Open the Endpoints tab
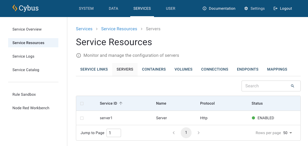This screenshot has width=308, height=146. [x=247, y=69]
